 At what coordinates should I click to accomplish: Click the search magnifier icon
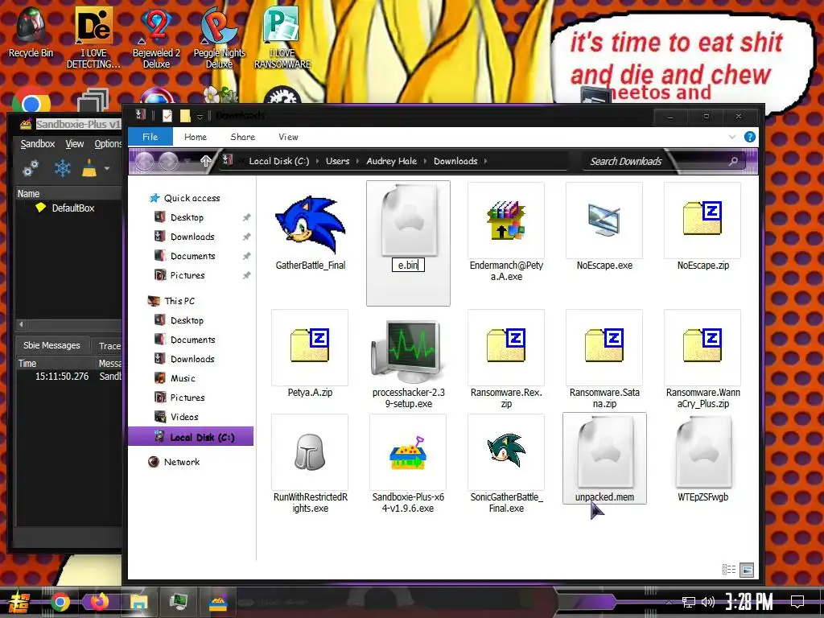click(734, 161)
